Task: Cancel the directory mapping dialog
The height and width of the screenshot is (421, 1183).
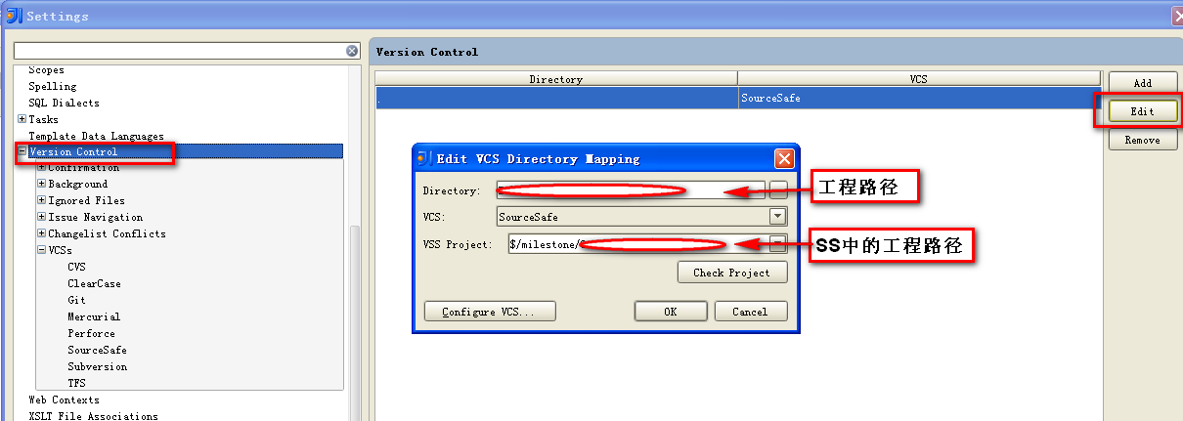Action: coord(750,312)
